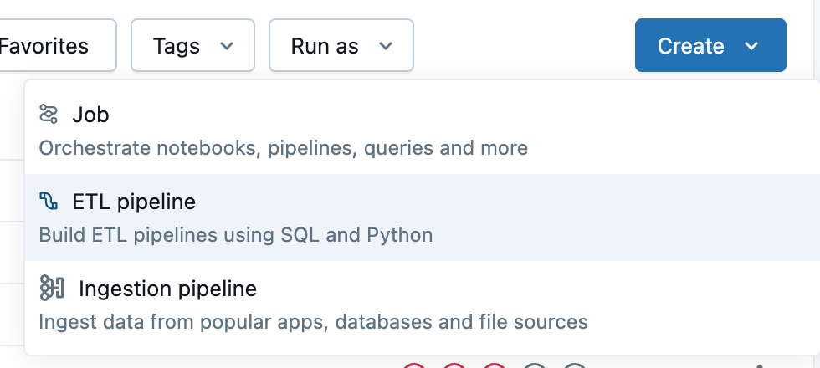Expand the Tags chevron arrow

(226, 46)
